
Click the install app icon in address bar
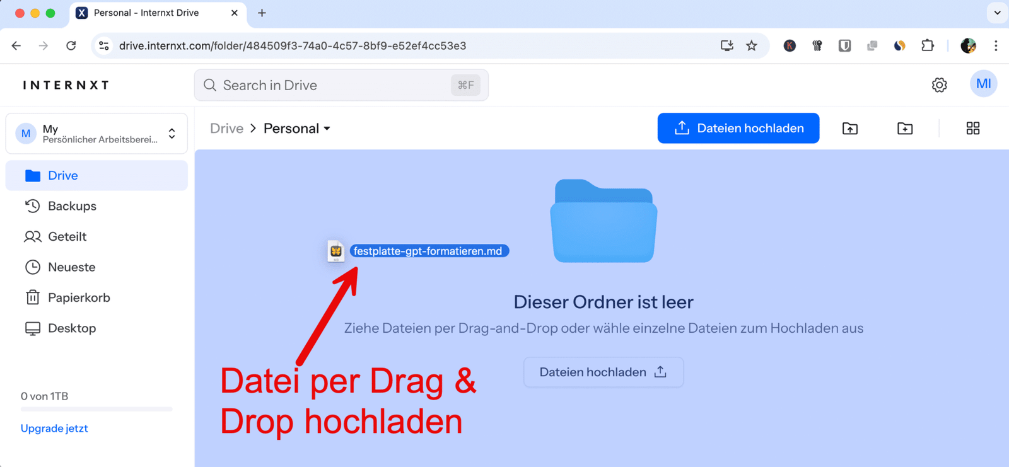(x=727, y=45)
